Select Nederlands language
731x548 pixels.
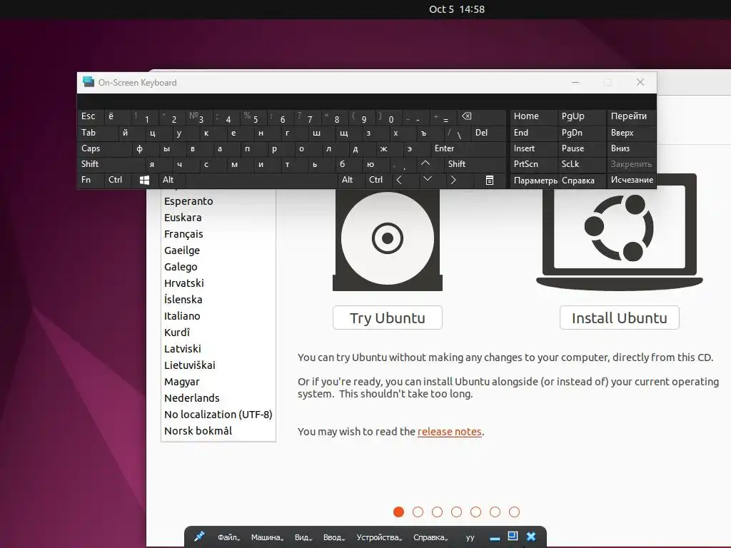pyautogui.click(x=218, y=398)
